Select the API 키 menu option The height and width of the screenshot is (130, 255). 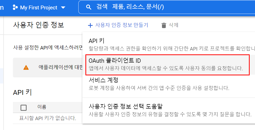[x=169, y=44]
